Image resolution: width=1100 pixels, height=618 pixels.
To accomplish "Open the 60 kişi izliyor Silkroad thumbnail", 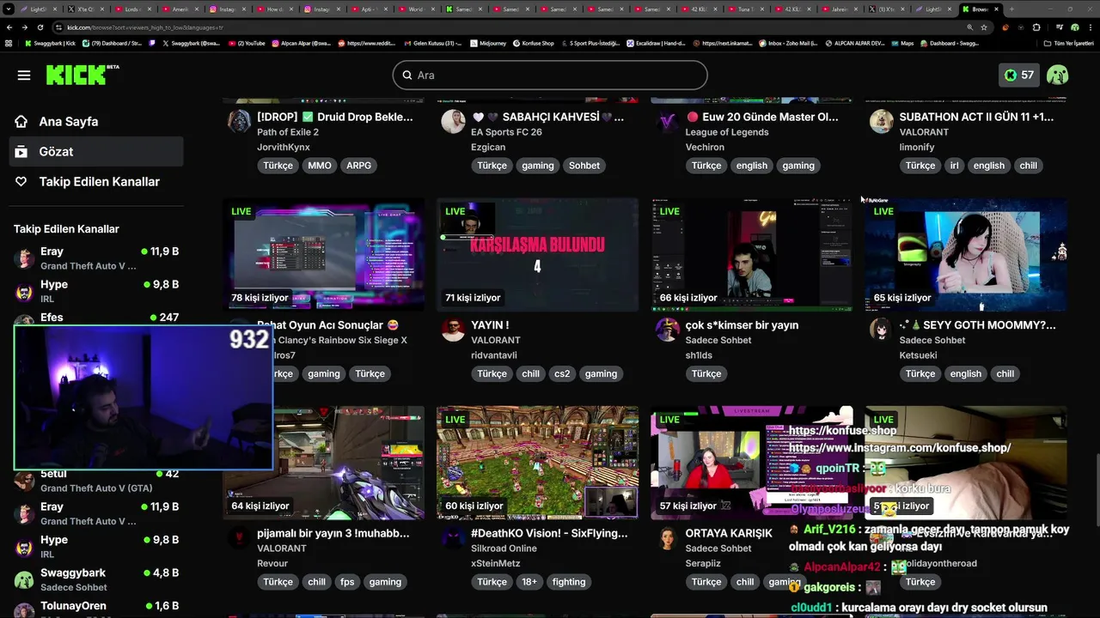I will [537, 463].
